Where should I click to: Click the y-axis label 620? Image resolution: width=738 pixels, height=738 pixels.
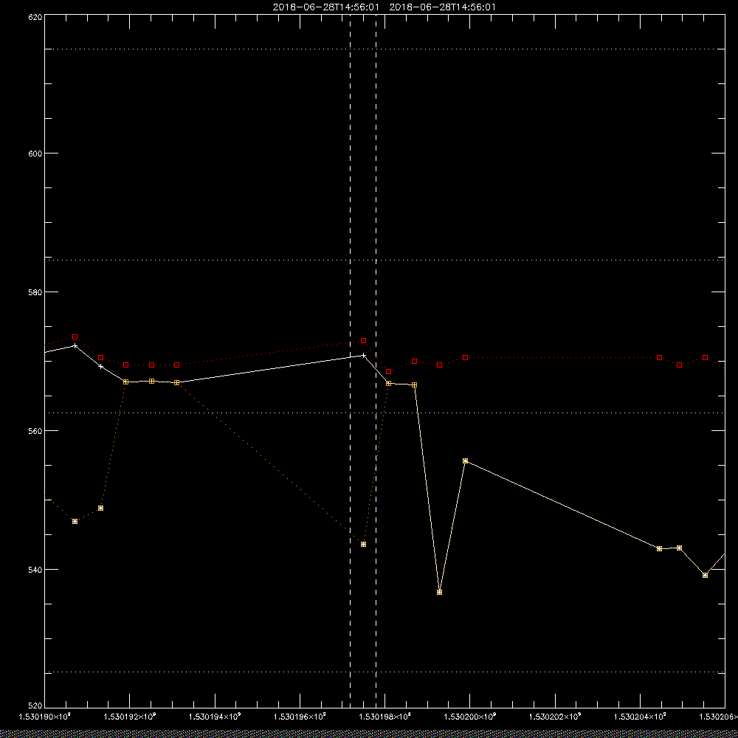[x=35, y=17]
